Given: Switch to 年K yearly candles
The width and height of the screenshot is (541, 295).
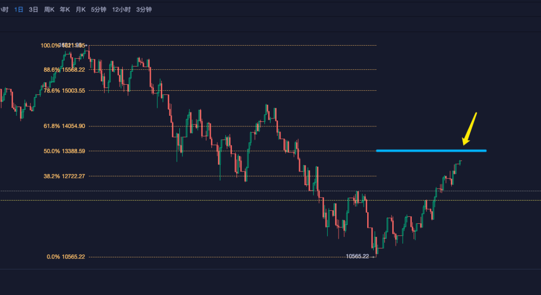Looking at the screenshot, I should click(65, 10).
